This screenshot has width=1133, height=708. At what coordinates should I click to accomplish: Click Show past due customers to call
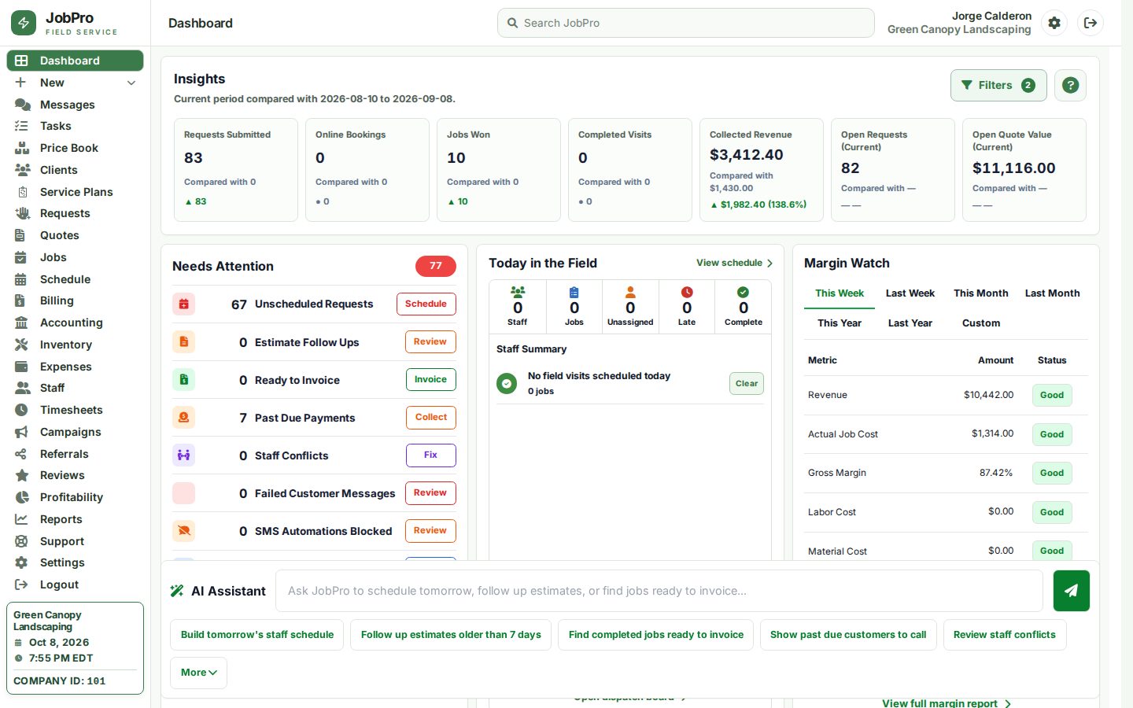pos(848,635)
